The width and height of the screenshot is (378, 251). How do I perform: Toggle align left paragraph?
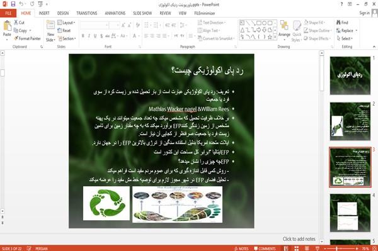tap(146, 36)
